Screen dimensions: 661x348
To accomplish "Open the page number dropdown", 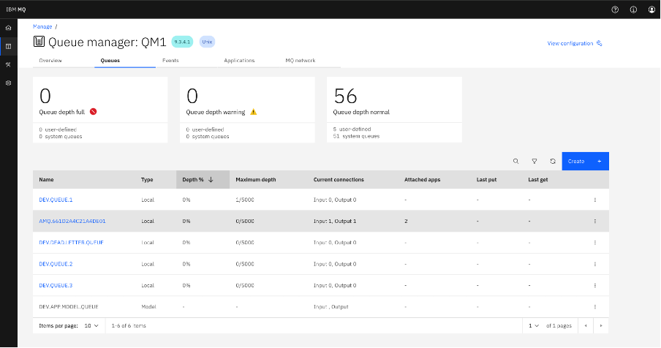I will [535, 325].
